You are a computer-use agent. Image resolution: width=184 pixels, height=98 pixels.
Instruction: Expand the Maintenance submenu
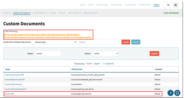tap(40, 13)
